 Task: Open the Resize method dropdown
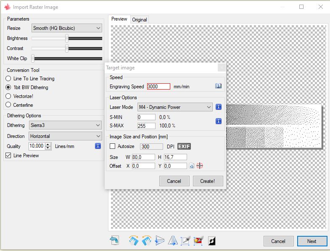pos(67,28)
